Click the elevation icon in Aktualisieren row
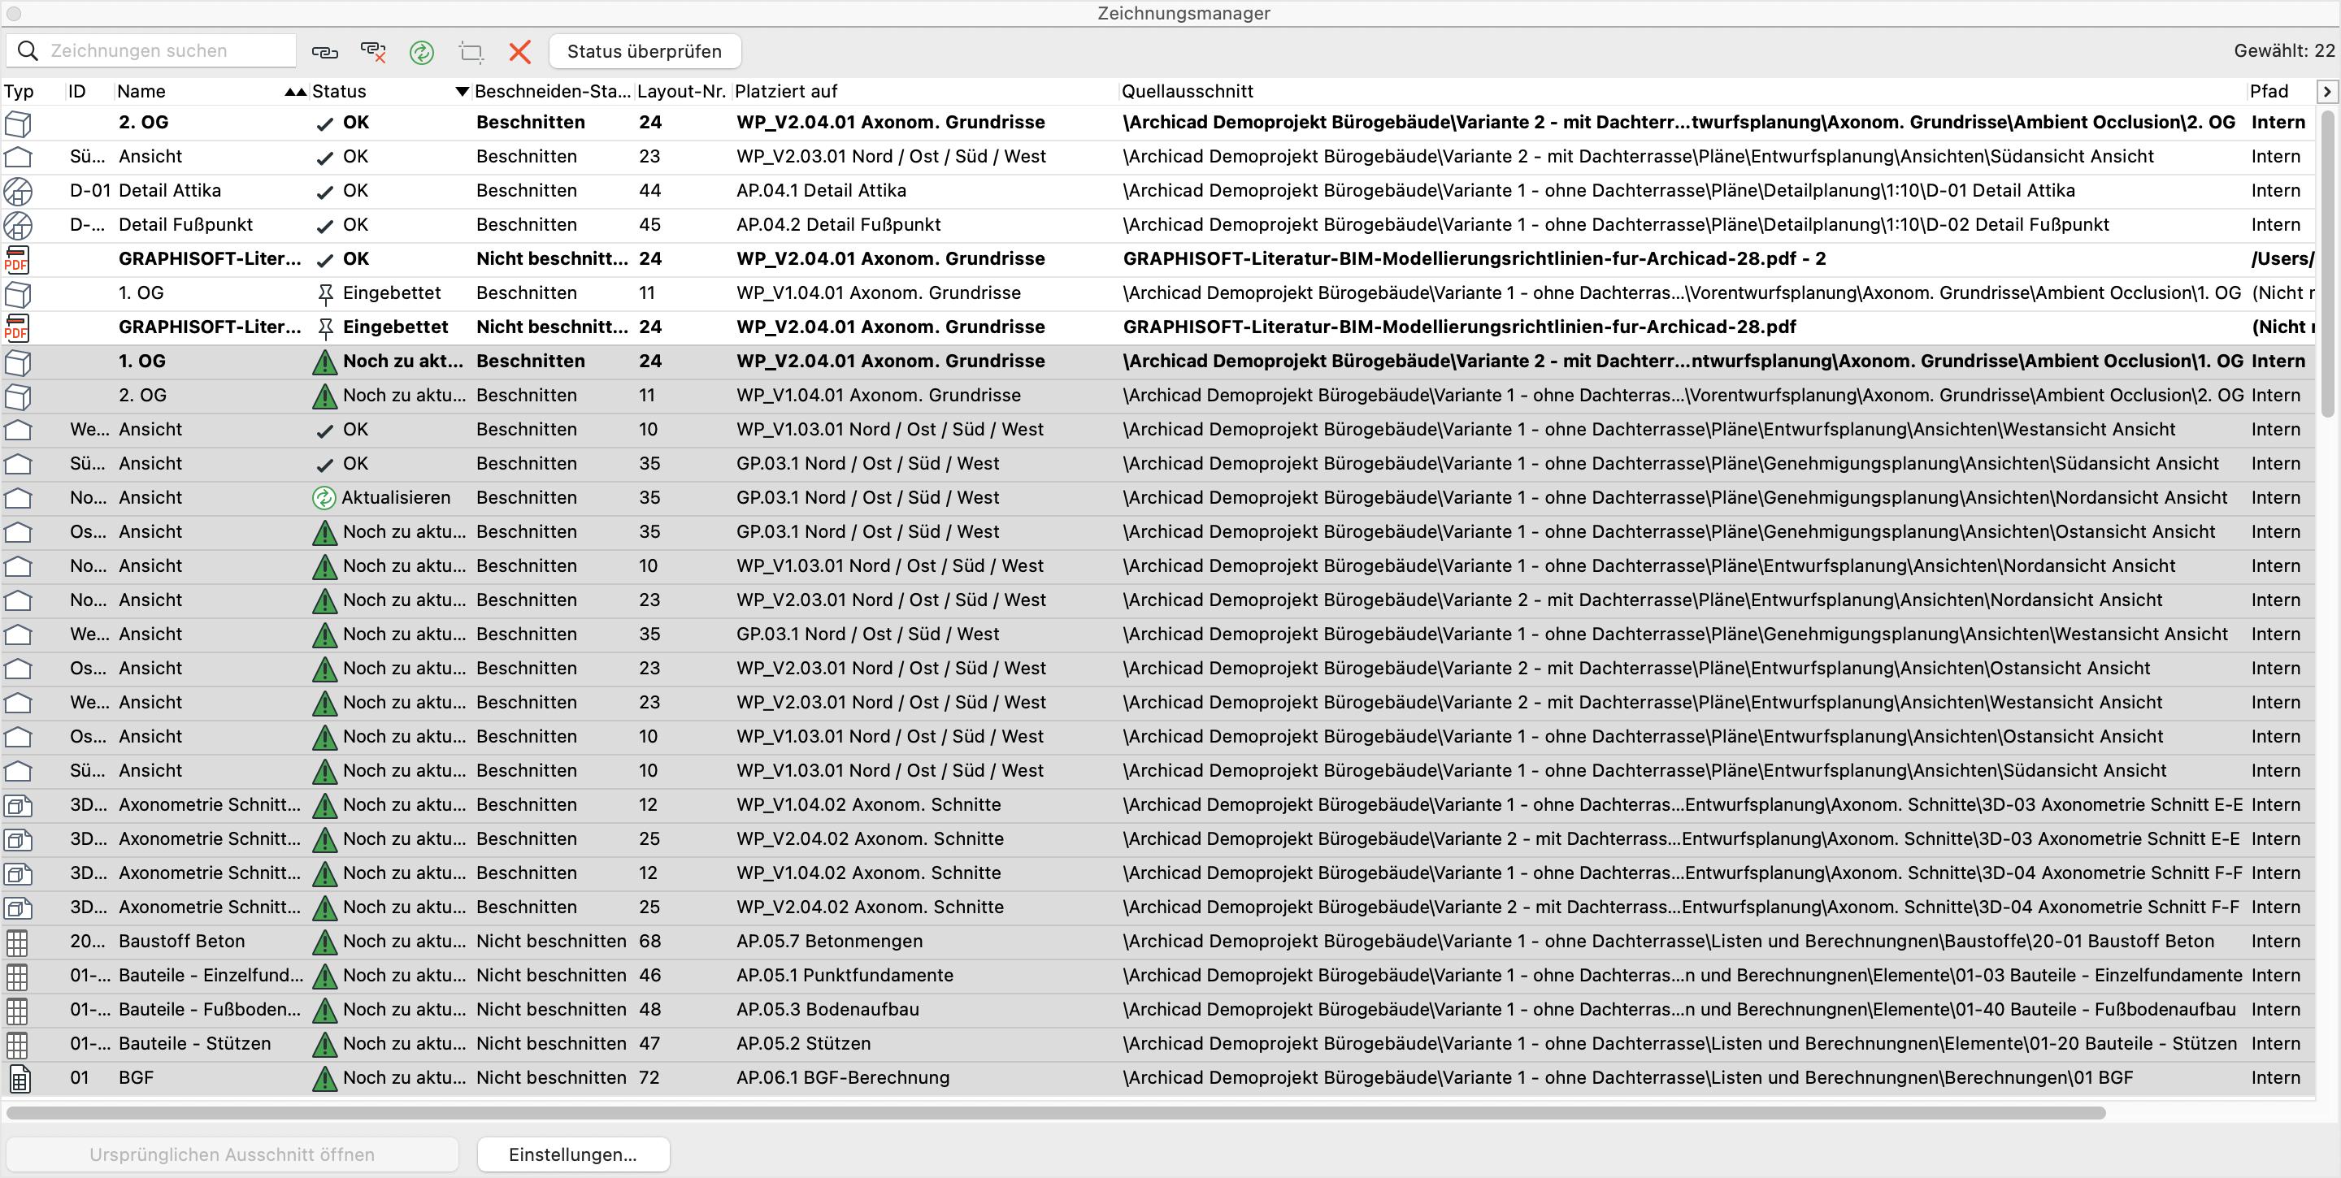2341x1178 pixels. [18, 498]
